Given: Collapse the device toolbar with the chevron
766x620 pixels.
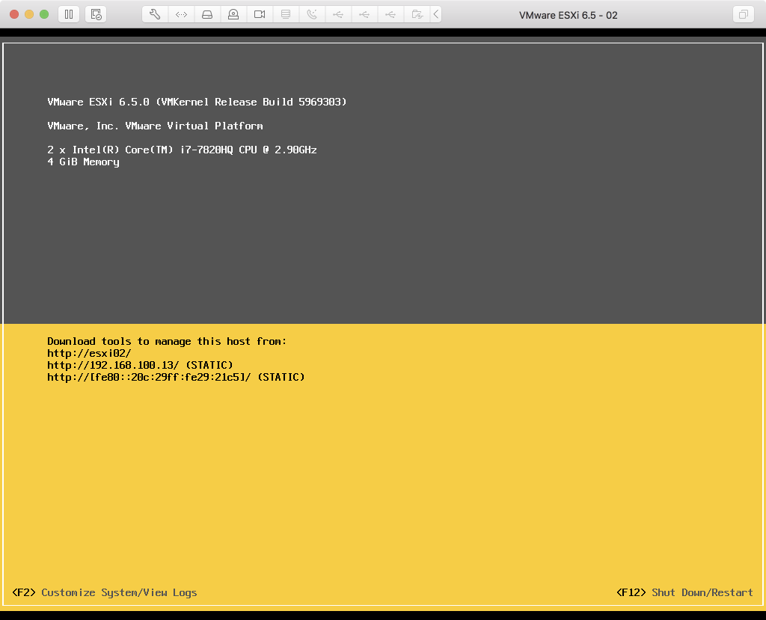Looking at the screenshot, I should [x=436, y=14].
